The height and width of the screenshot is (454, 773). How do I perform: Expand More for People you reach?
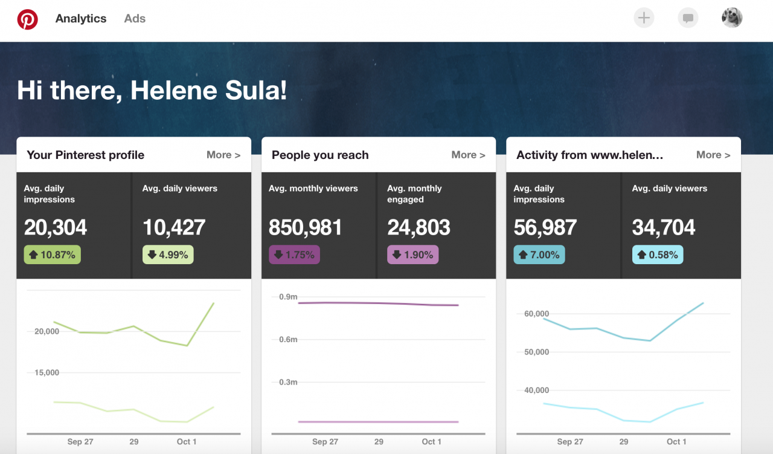(468, 155)
